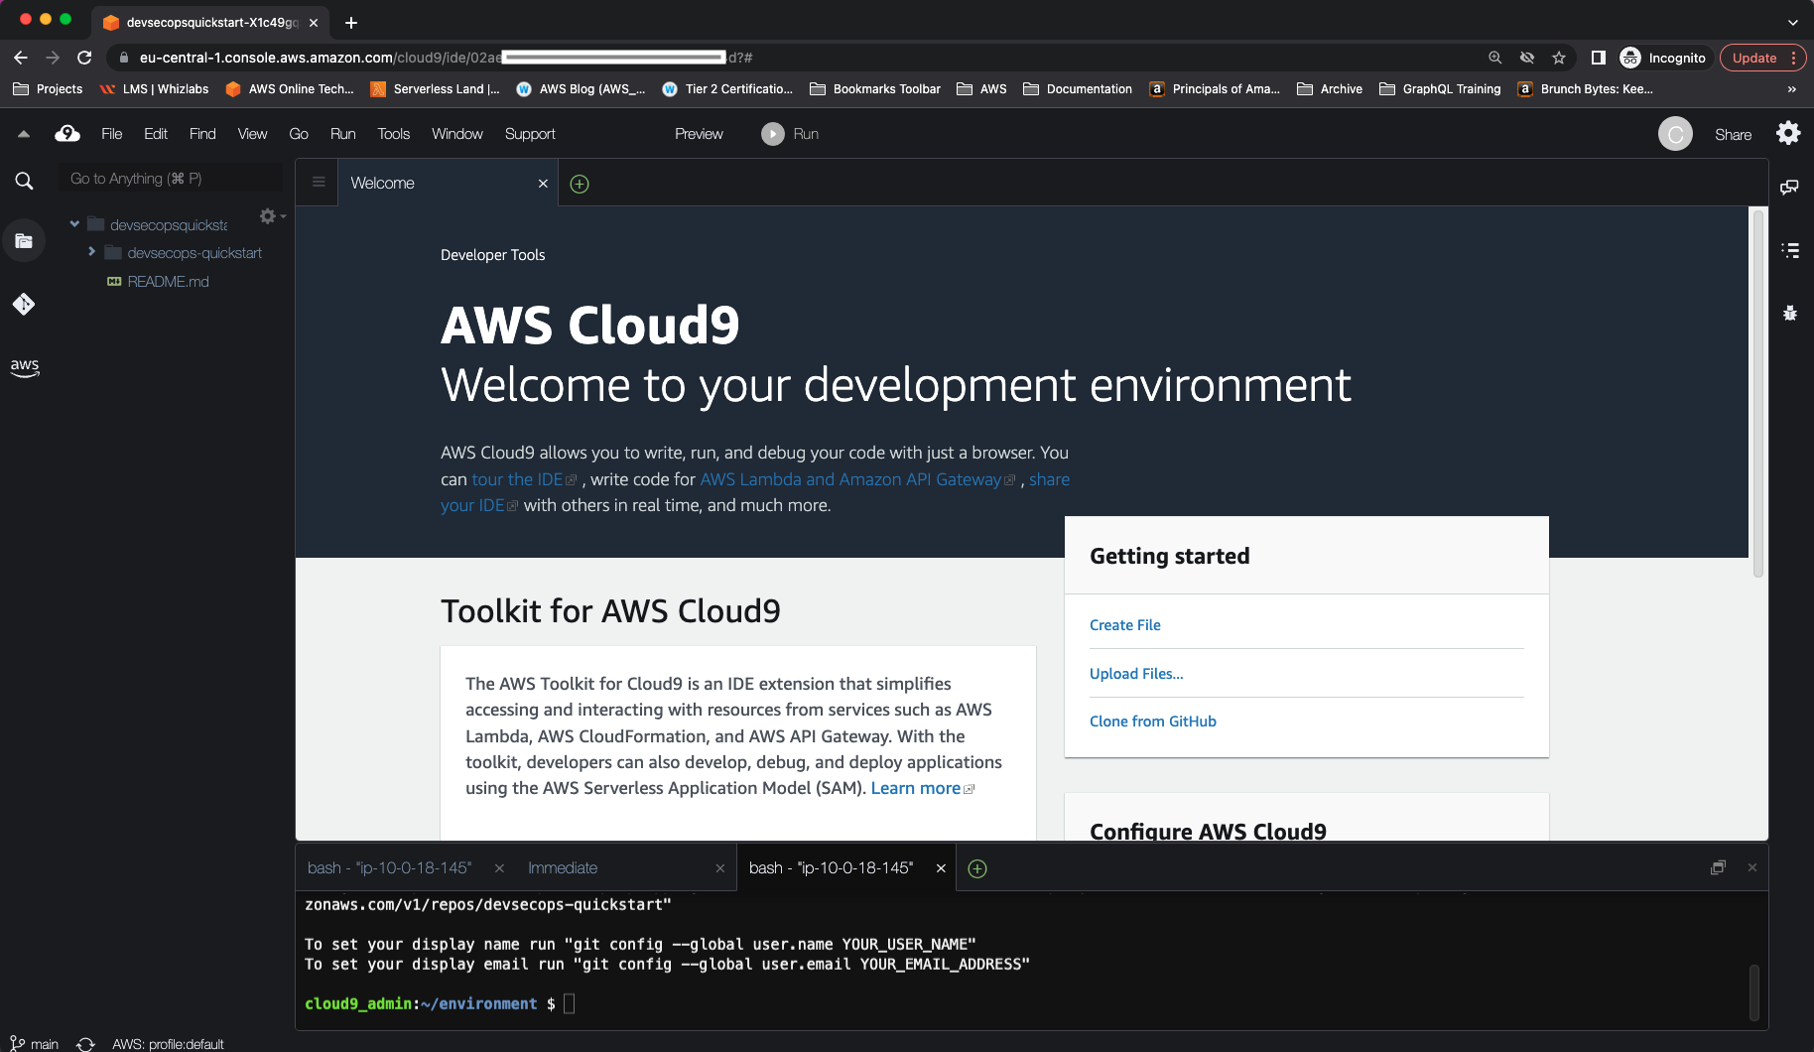
Task: Open the Support menu
Action: click(x=530, y=134)
